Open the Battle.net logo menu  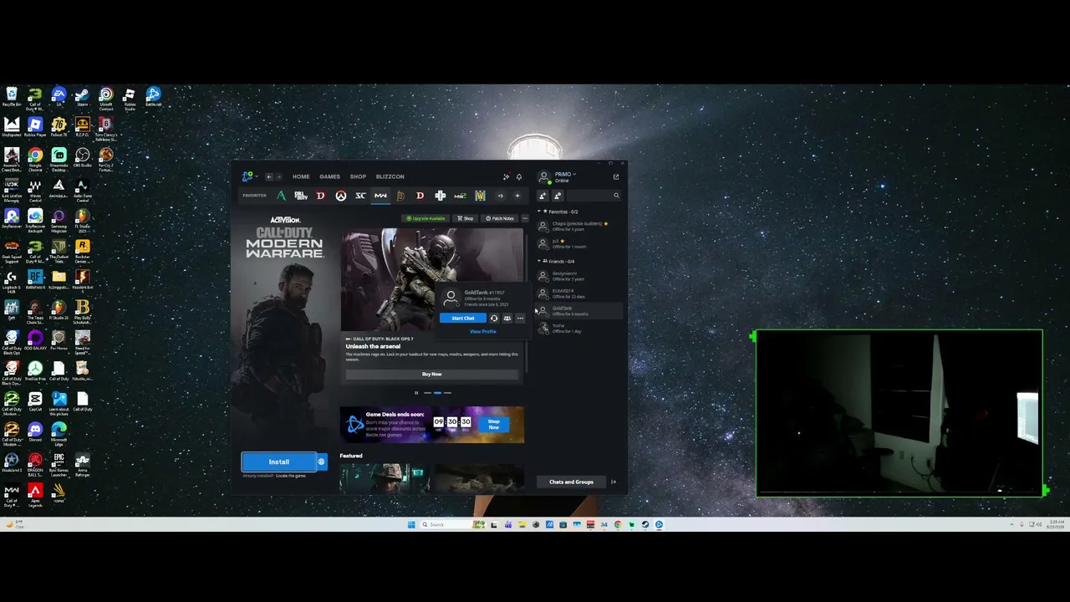point(248,176)
